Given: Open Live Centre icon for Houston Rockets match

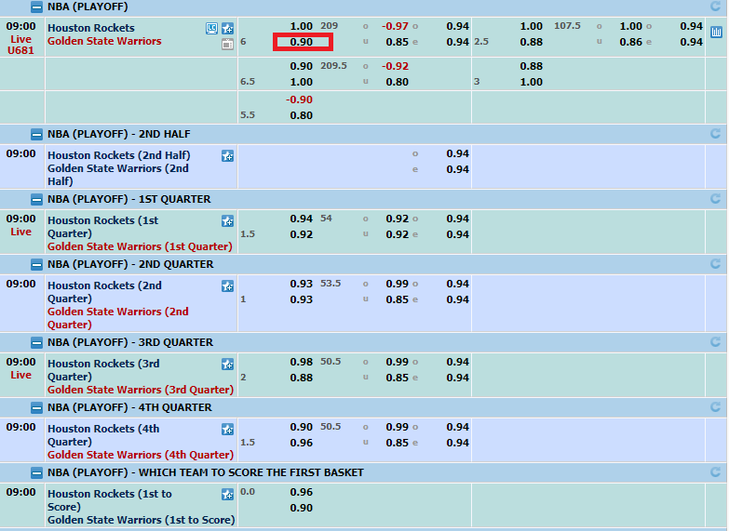Looking at the screenshot, I should 211,28.
